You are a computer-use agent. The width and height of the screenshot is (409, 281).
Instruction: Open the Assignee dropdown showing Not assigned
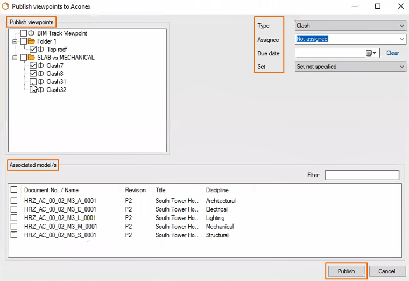350,39
